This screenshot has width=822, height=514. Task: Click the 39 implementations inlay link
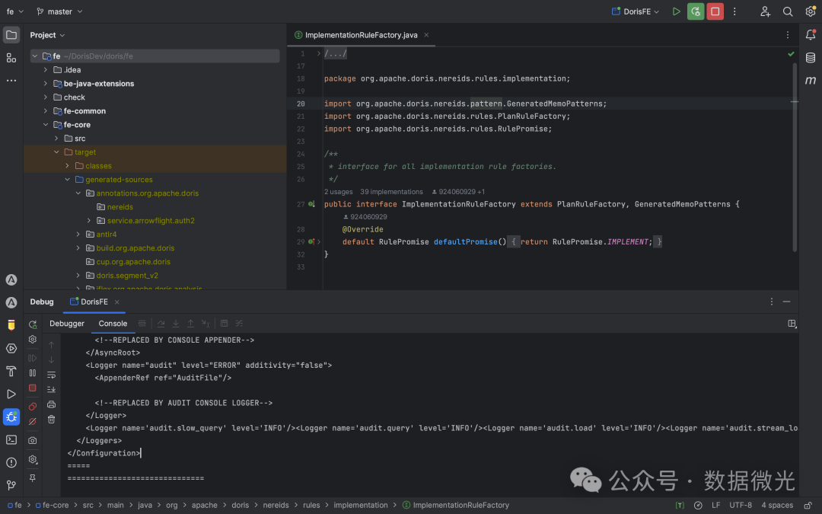(x=391, y=192)
